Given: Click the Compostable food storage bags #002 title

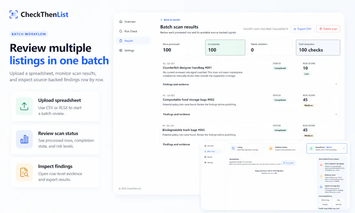Looking at the screenshot, I should click(x=188, y=99).
